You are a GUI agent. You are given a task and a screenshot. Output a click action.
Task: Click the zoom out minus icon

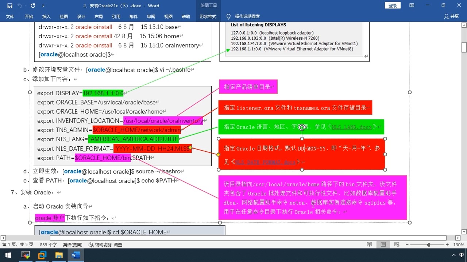click(407, 245)
